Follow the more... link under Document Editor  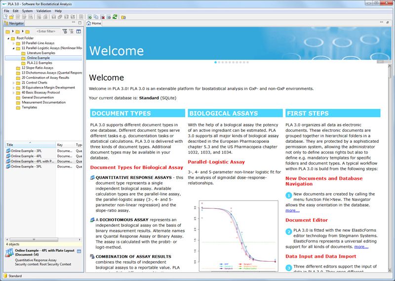361,247
